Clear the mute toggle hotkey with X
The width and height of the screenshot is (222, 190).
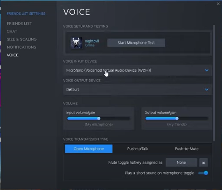coord(203,163)
